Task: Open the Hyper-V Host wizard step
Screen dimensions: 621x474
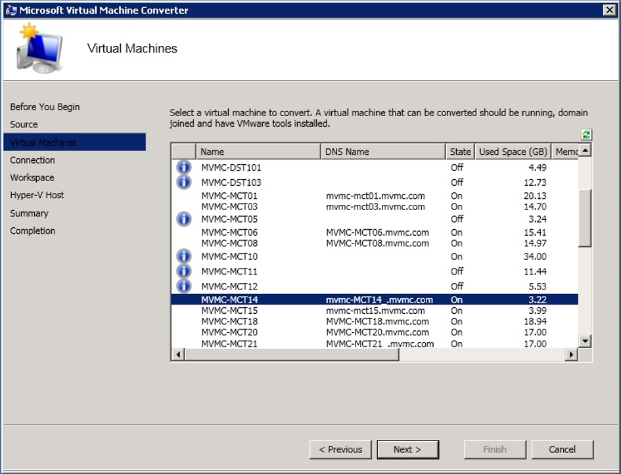Action: click(37, 195)
